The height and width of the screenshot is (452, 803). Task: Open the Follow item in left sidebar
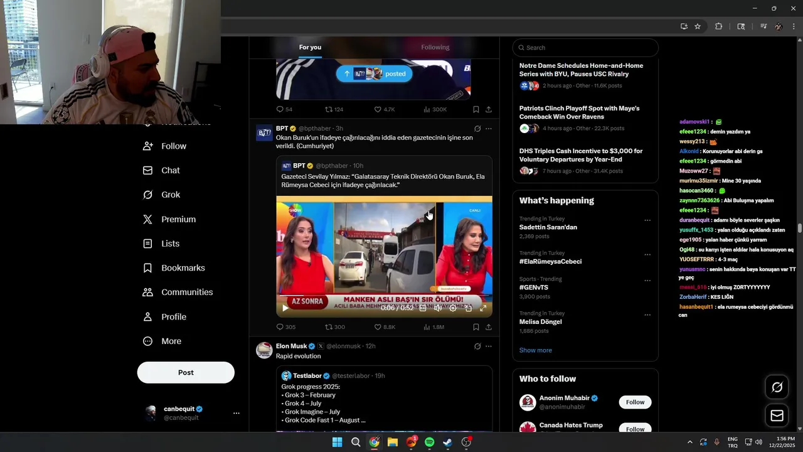pos(165,146)
